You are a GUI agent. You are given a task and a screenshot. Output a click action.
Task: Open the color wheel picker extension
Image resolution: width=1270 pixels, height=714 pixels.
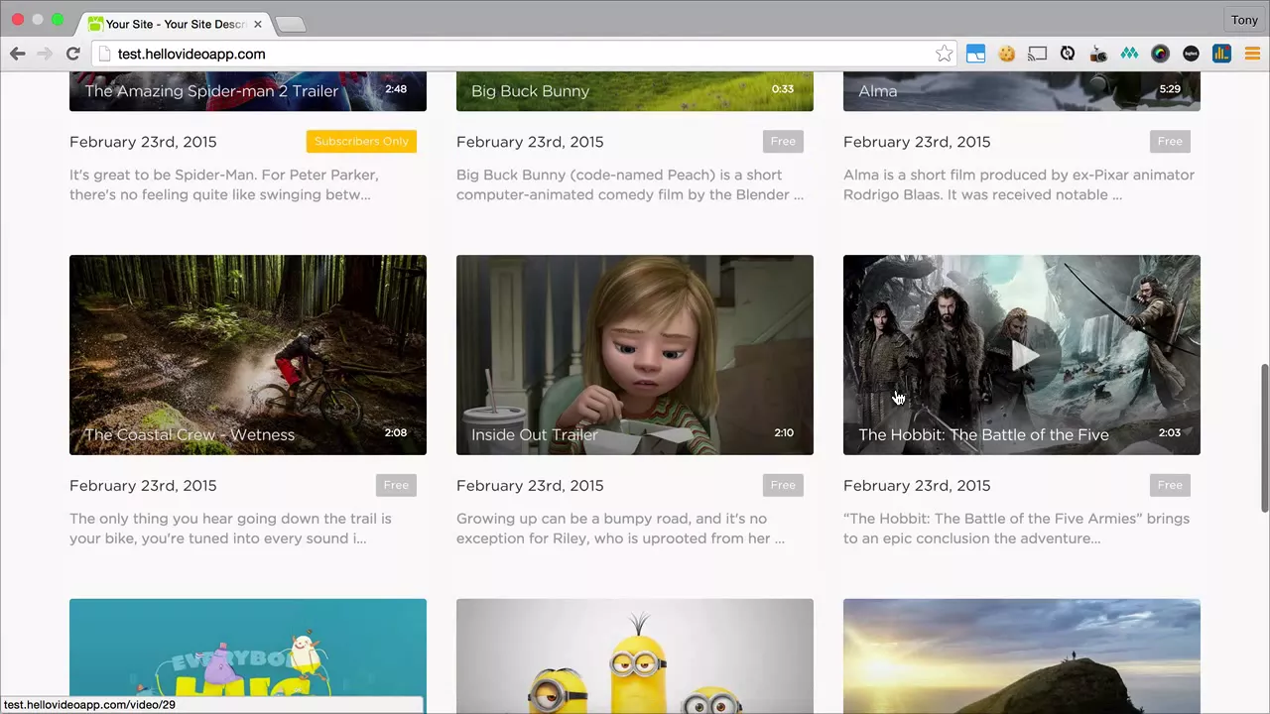(1160, 54)
